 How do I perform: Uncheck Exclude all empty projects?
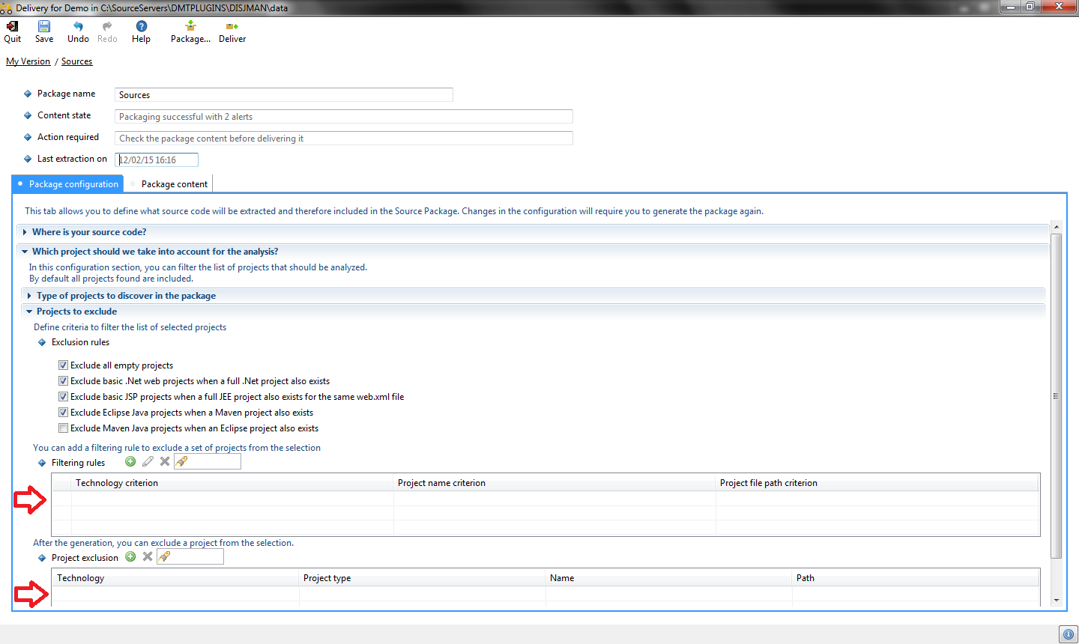click(x=64, y=365)
